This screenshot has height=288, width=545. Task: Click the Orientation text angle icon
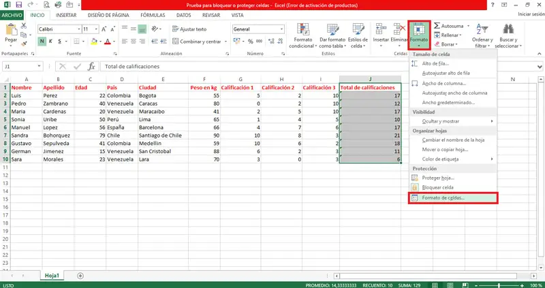pos(155,29)
